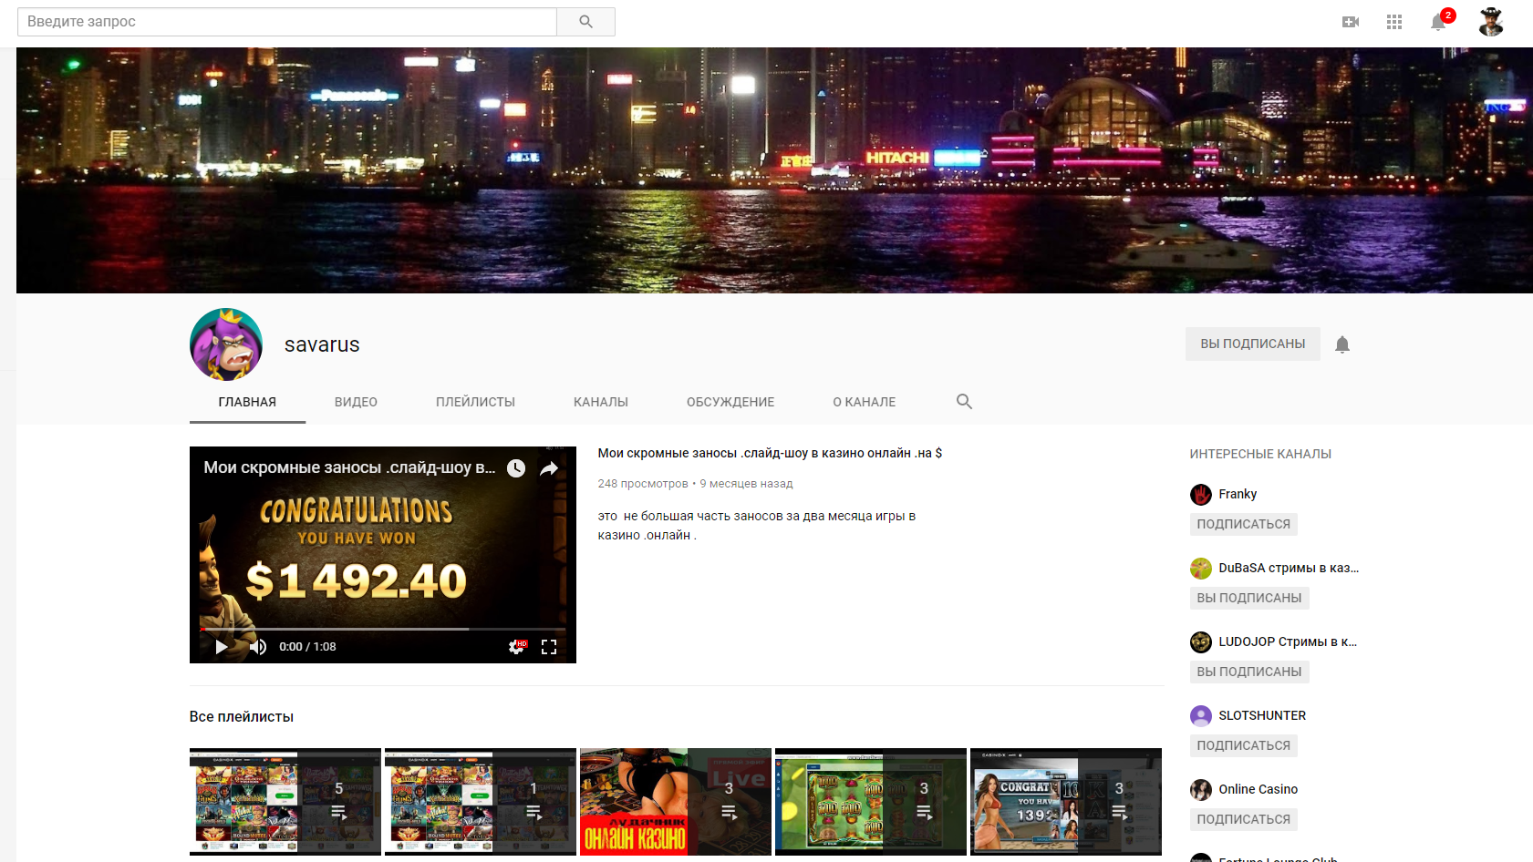Open the upload video camera icon
The height and width of the screenshot is (862, 1533).
tap(1351, 22)
